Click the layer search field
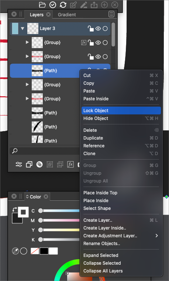The image size is (169, 281). pyautogui.click(x=45, y=151)
